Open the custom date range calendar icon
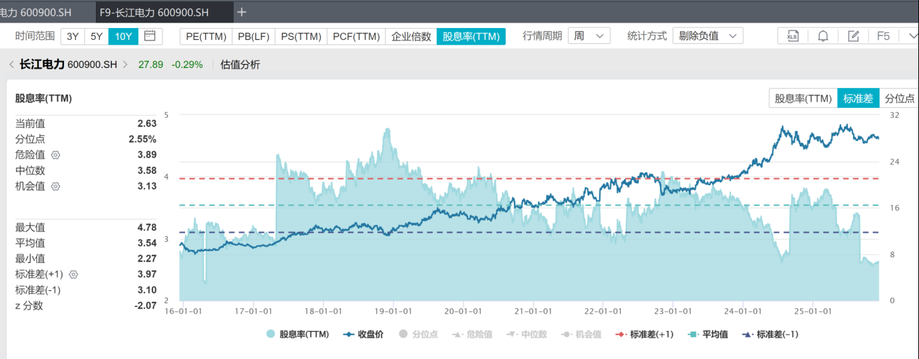Viewport: 919px width, 359px height. (x=150, y=36)
